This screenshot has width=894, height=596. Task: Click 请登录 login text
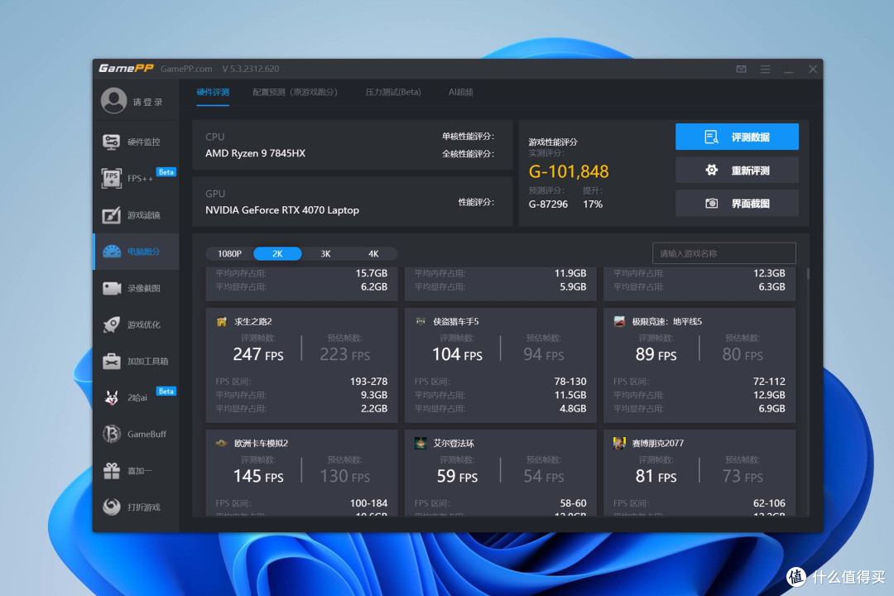click(x=147, y=102)
